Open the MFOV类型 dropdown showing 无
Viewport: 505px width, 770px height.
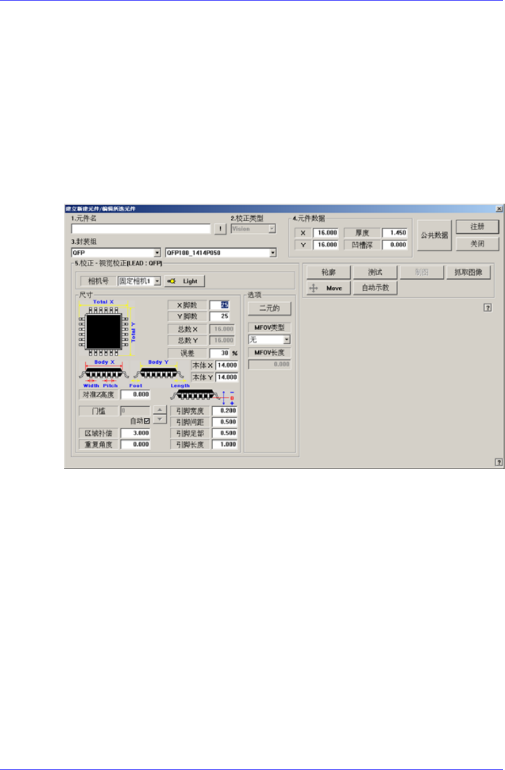click(x=287, y=340)
